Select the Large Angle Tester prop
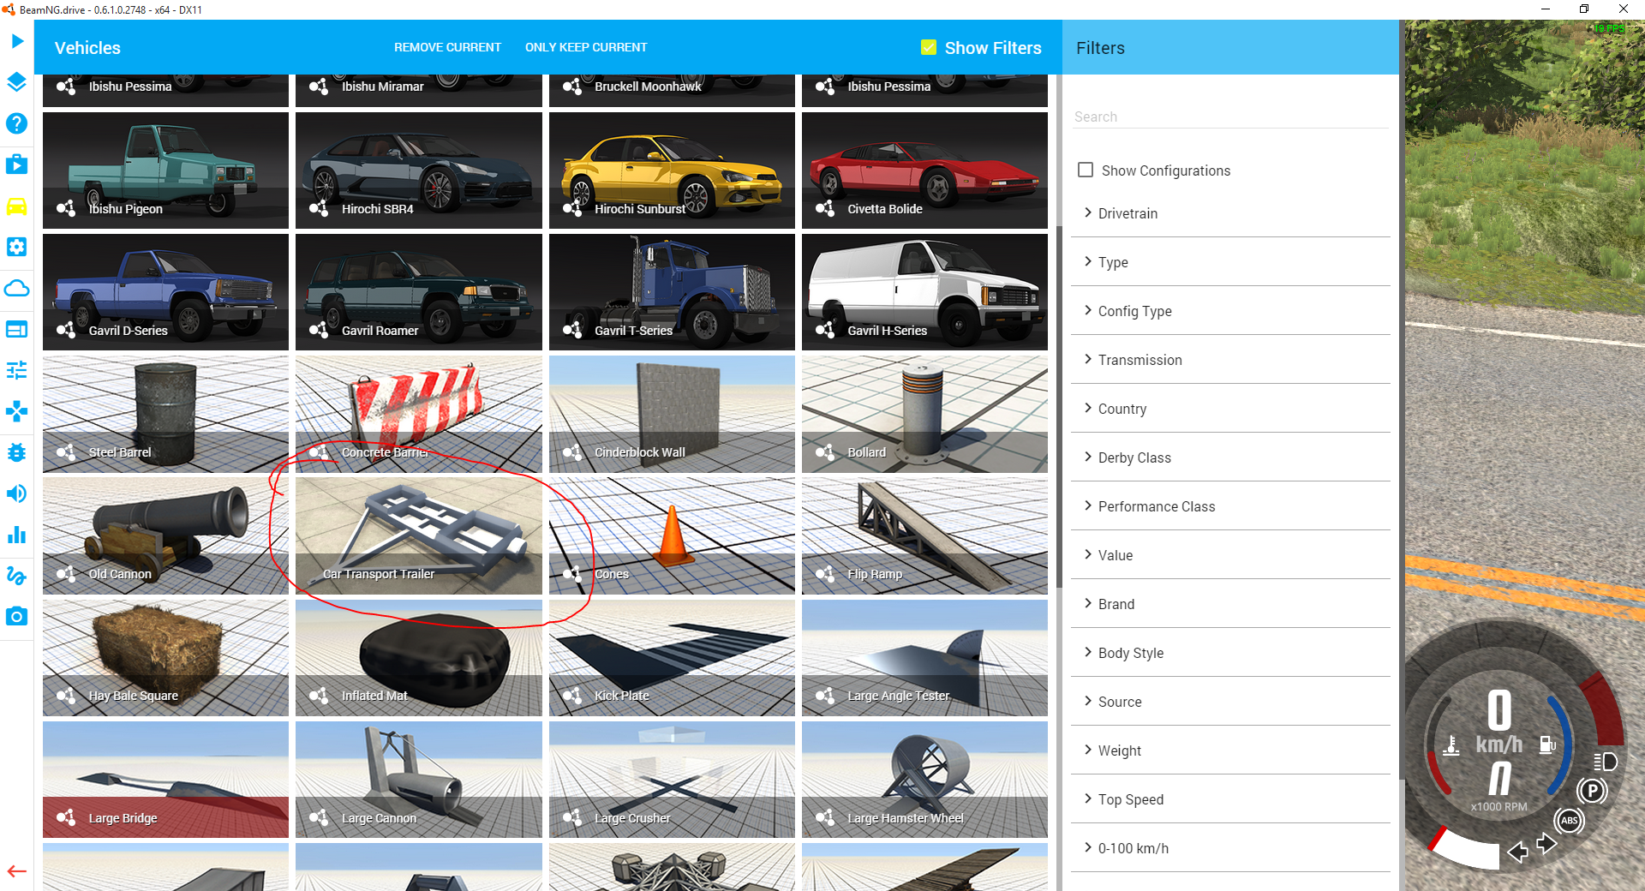 tap(924, 658)
